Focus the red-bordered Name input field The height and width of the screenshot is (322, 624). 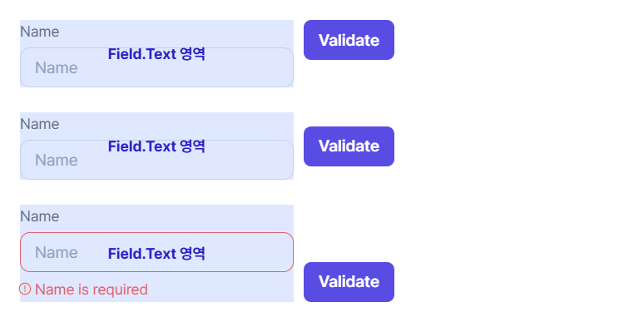click(156, 252)
